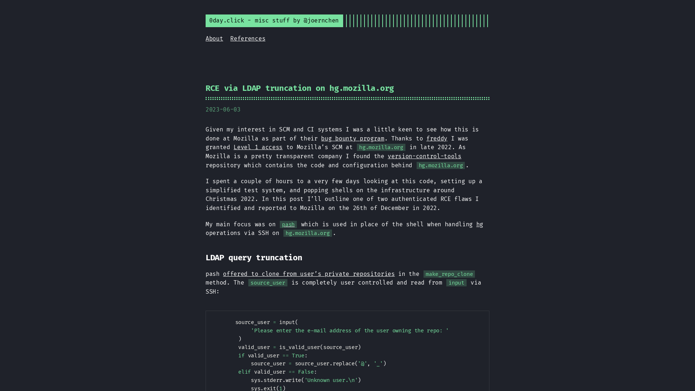
Task: Click the hg.mozilla.org inline code badge
Action: tap(381, 147)
